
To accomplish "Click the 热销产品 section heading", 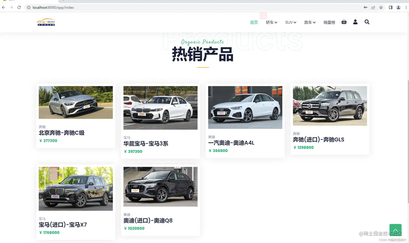I will pyautogui.click(x=203, y=54).
